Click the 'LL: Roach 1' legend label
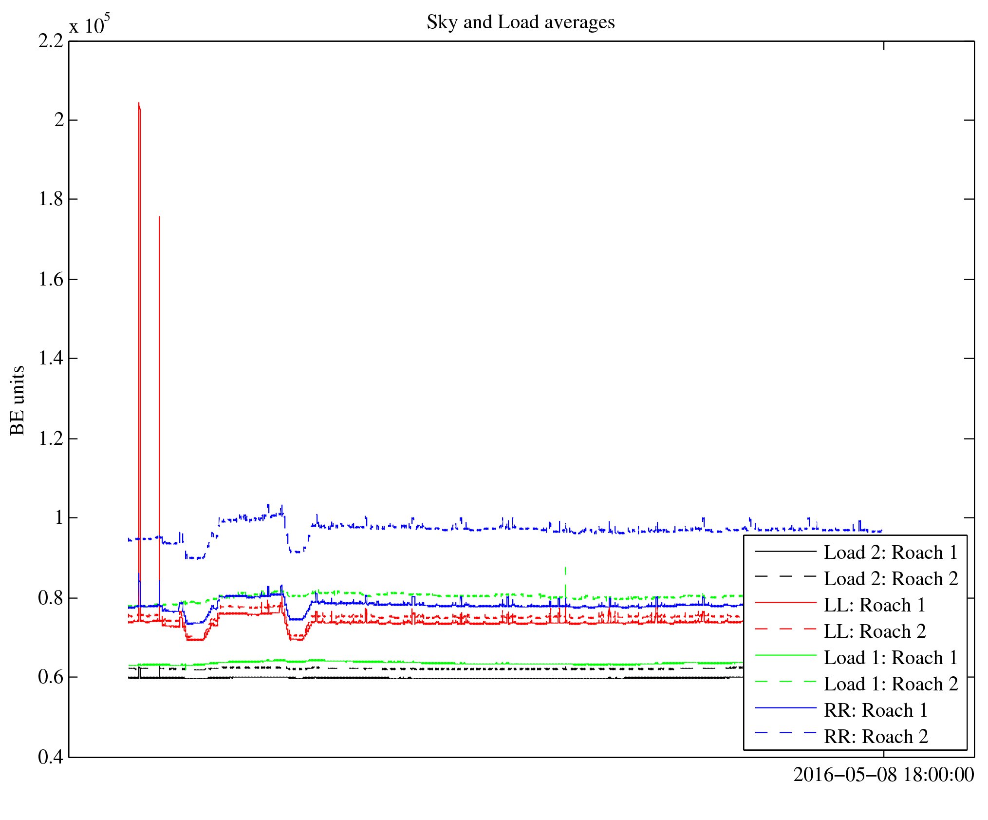The width and height of the screenshot is (988, 820). pos(874,605)
